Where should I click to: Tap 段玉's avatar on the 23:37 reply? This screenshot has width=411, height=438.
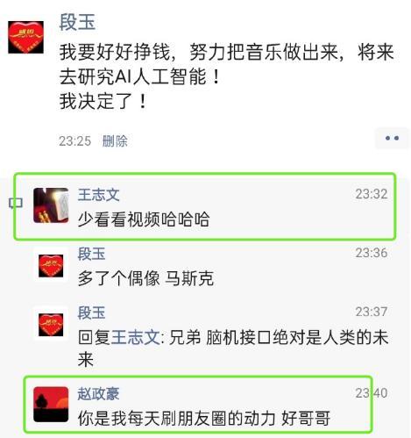[51, 325]
